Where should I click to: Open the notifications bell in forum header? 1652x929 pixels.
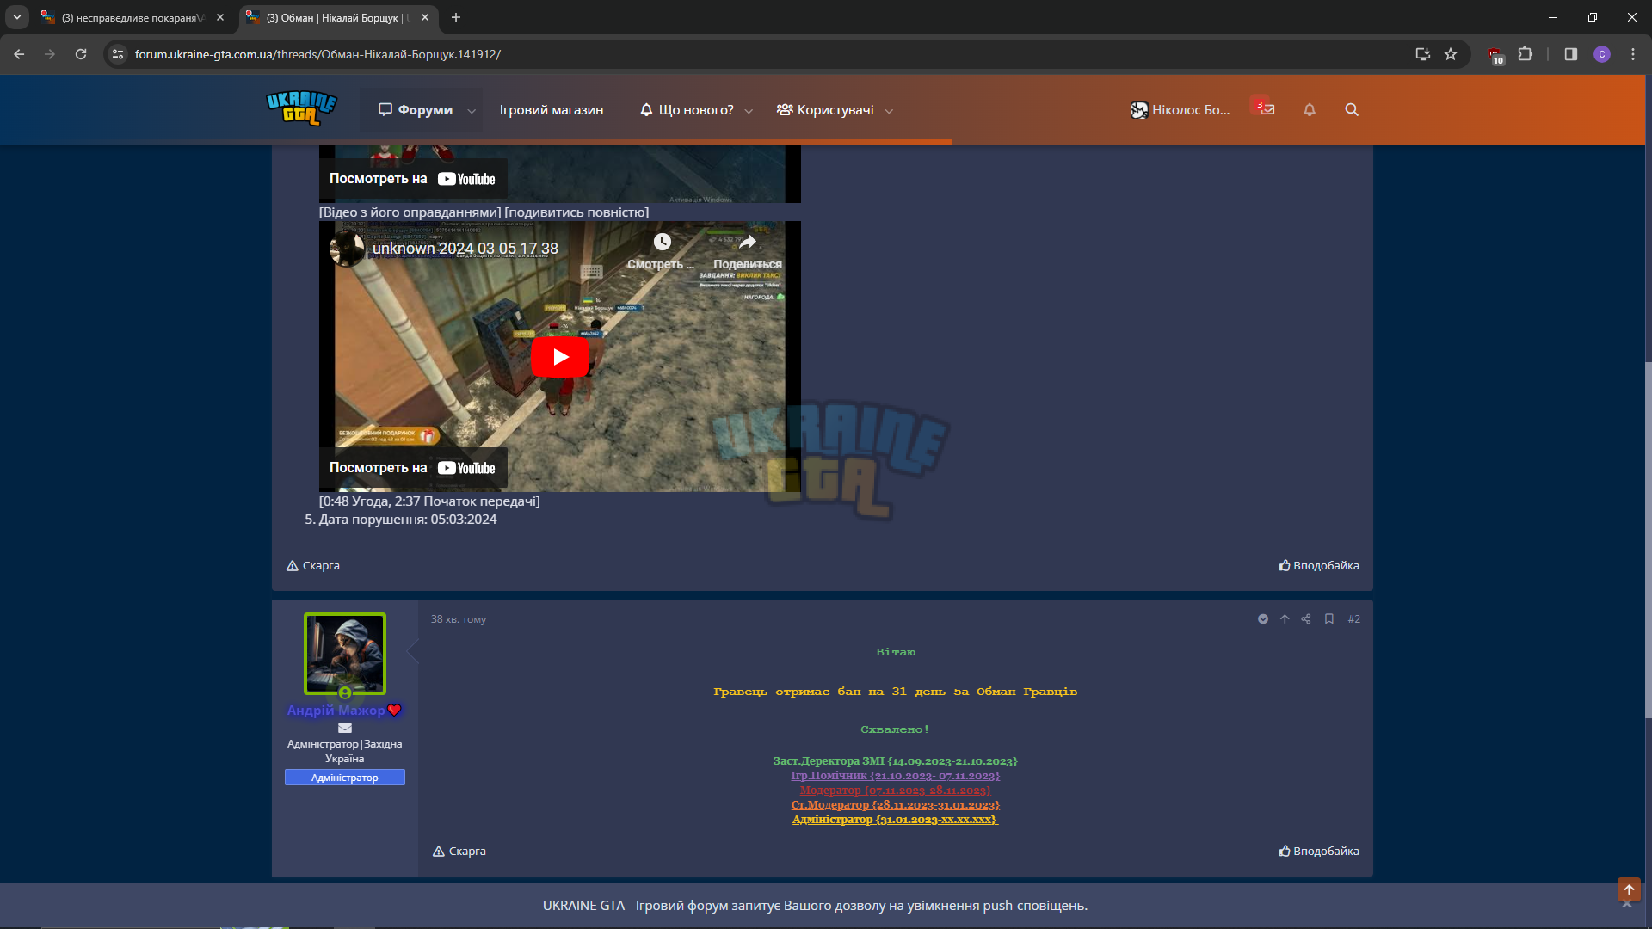pyautogui.click(x=1310, y=109)
